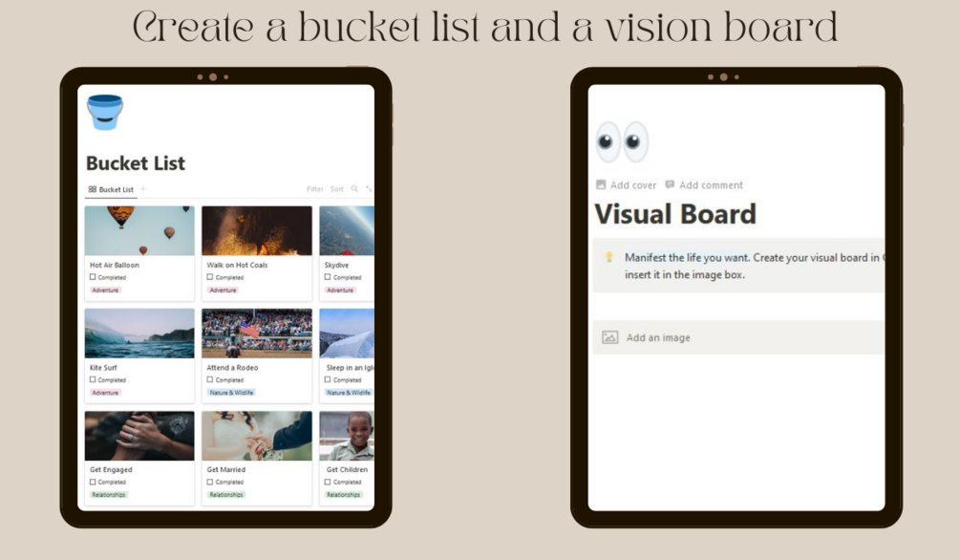Screen dimensions: 960x560
Task: Open search with the magnifier icon
Action: [354, 188]
